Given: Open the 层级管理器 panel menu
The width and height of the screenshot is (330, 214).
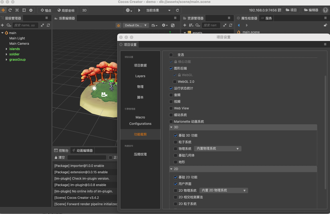Looking at the screenshot, I should click(x=47, y=18).
